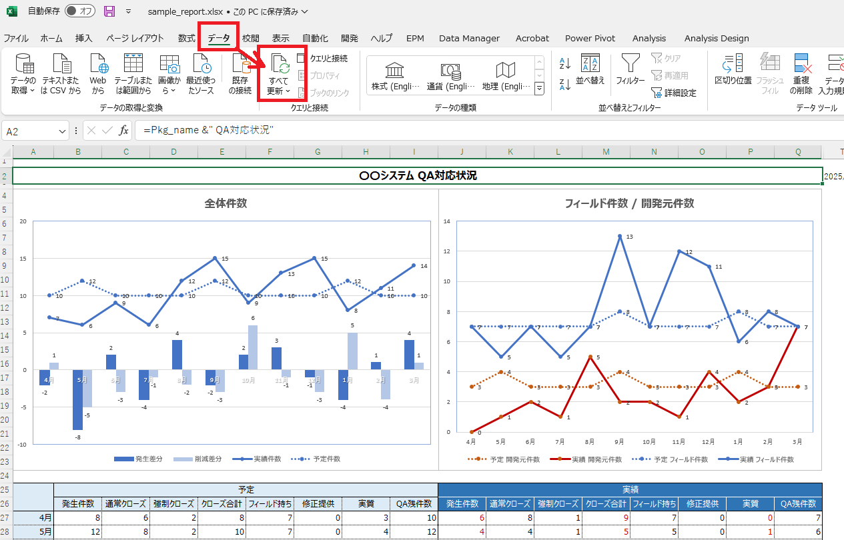Select row 27 header
Viewport: 844px width, 540px height.
click(x=6, y=517)
